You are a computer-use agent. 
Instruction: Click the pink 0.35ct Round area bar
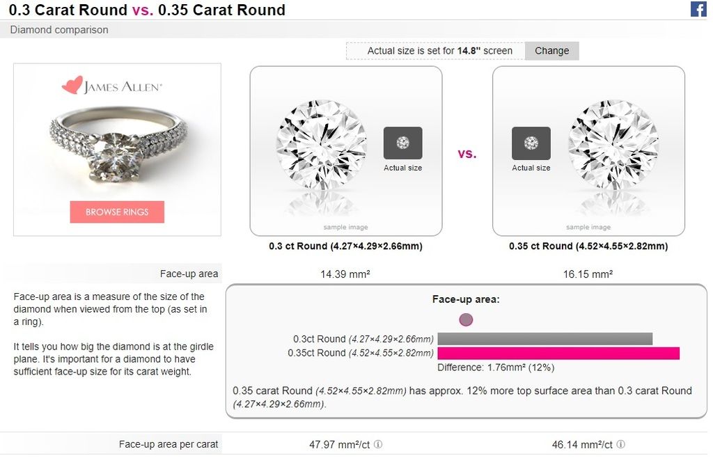pos(558,353)
